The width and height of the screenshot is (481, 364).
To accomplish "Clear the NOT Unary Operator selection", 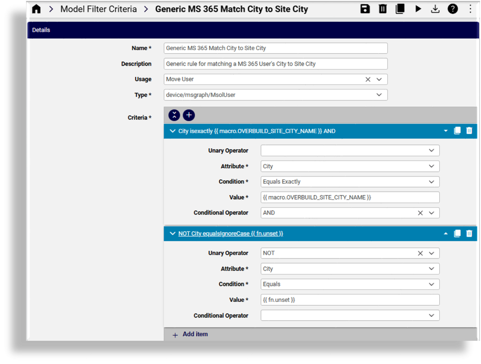I will pyautogui.click(x=420, y=253).
